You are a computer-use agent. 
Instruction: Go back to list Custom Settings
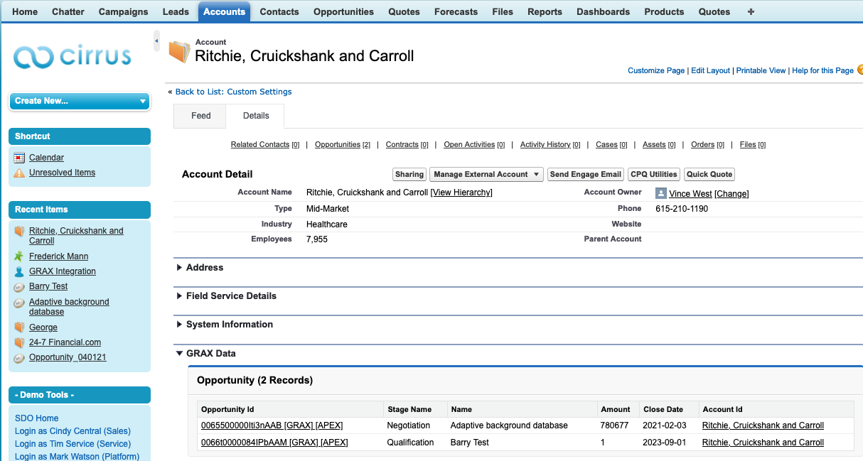coord(233,92)
